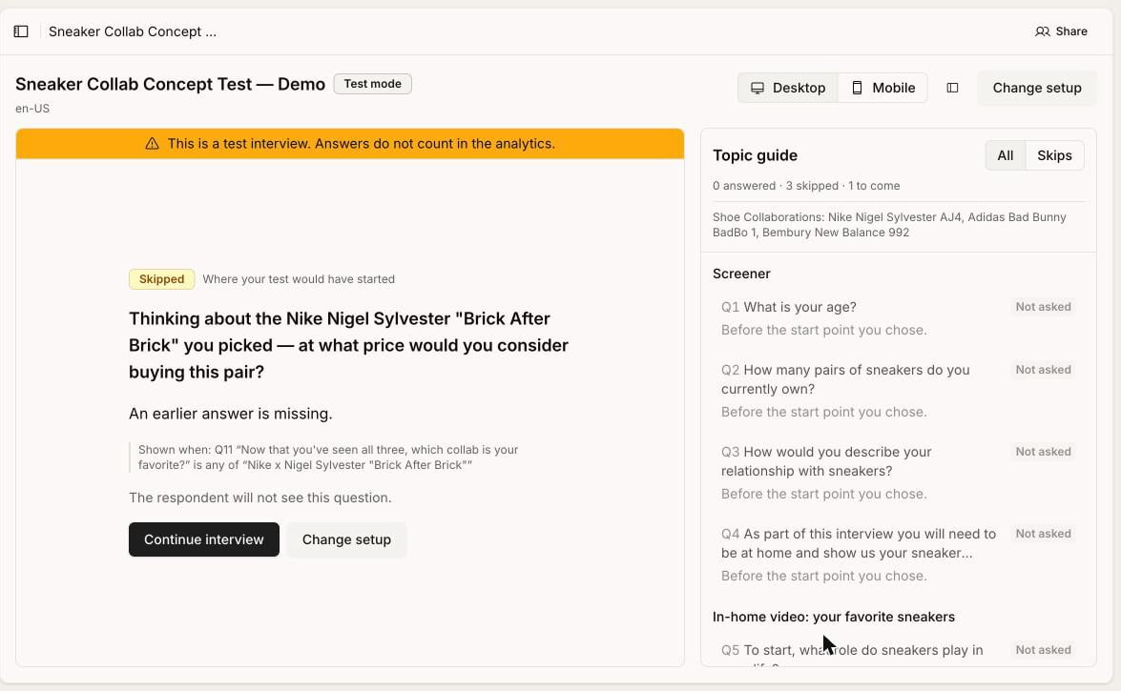Toggle the left sidebar panel icon
Screen dimensions: 1121x691
pos(21,31)
